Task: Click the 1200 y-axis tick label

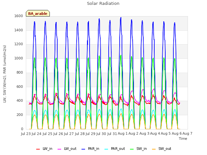Action: point(19,44)
